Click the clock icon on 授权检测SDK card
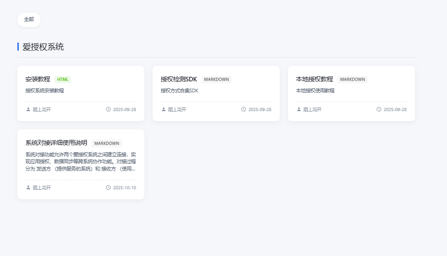This screenshot has width=447, height=256. [x=244, y=110]
